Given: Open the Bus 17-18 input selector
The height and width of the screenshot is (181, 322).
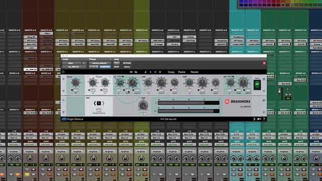Looking at the screenshot, I should [205, 134].
